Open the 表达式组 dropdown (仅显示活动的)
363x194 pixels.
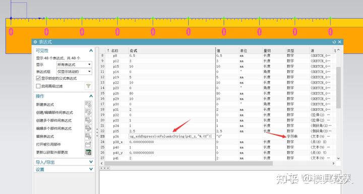[x=74, y=72]
